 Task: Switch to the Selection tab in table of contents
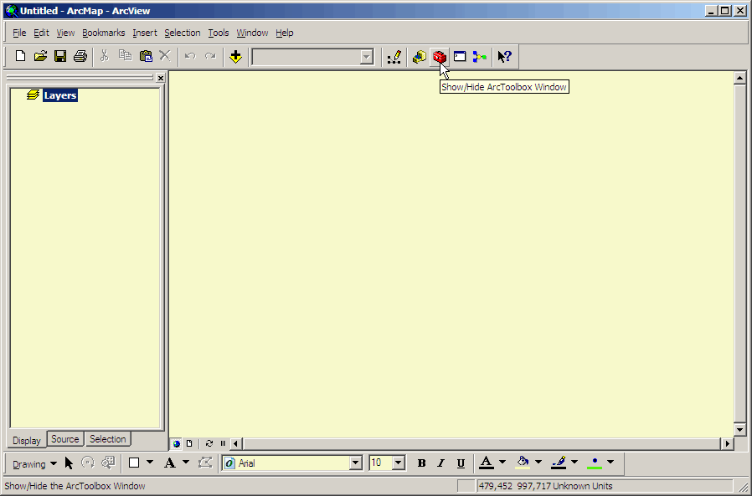click(108, 439)
